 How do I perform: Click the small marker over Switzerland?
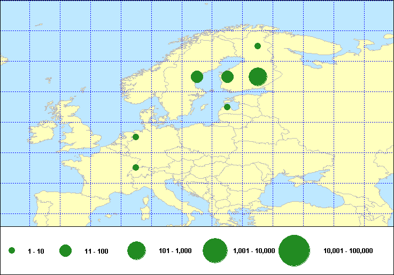coord(136,167)
